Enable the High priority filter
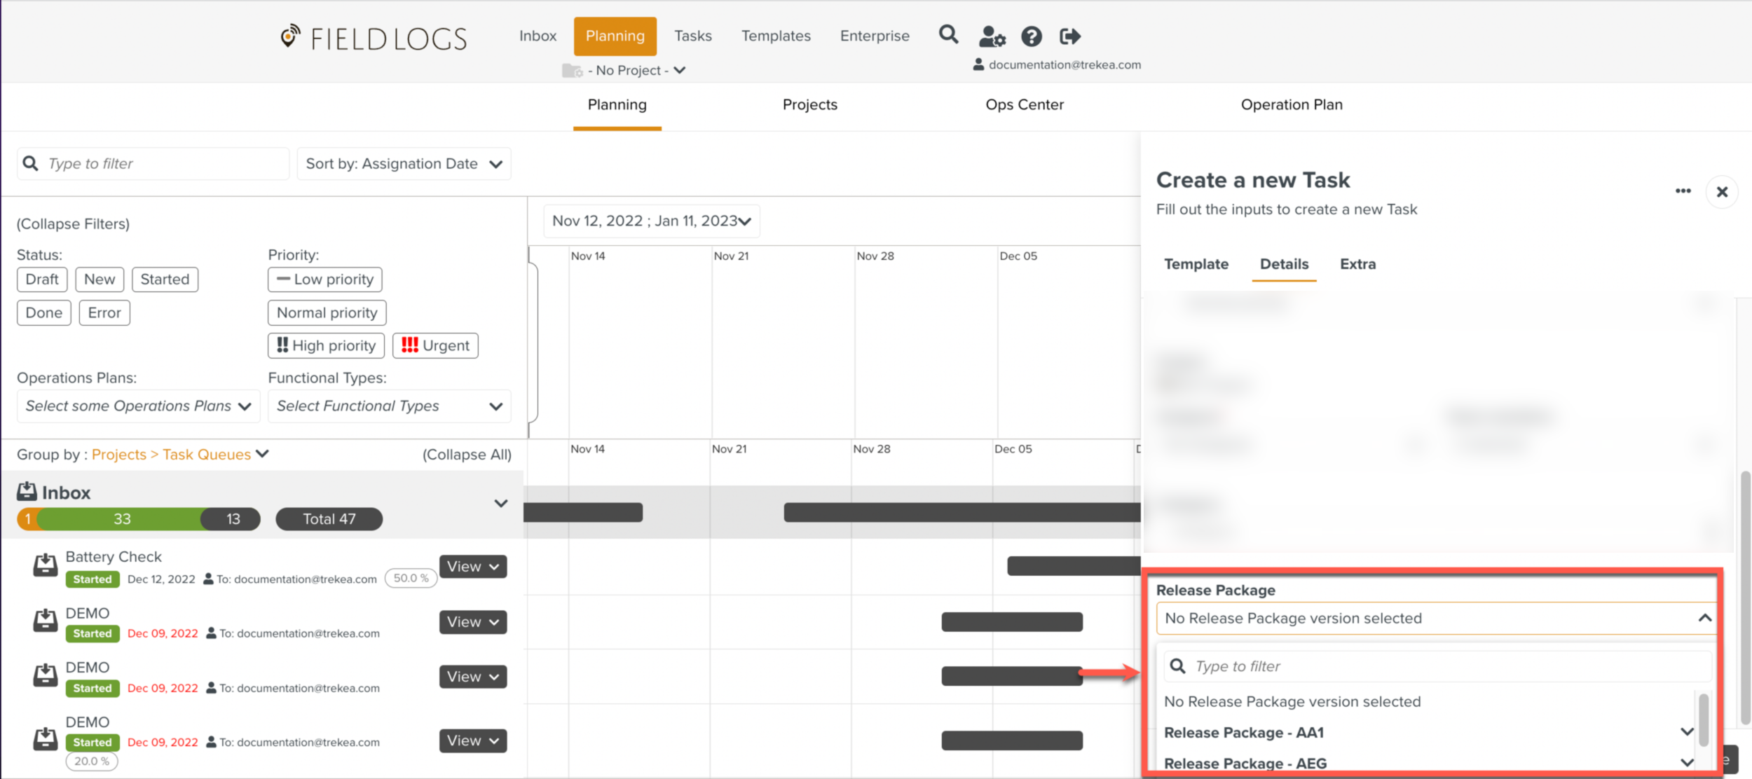1752x779 pixels. pos(326,345)
